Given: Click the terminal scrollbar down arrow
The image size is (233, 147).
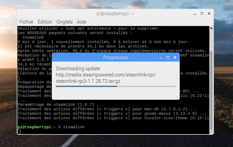Looking at the screenshot, I should [x=211, y=132].
